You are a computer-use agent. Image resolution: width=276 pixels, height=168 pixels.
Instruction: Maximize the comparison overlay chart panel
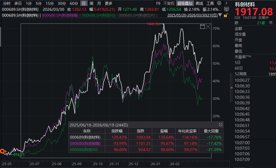[x=202, y=27]
